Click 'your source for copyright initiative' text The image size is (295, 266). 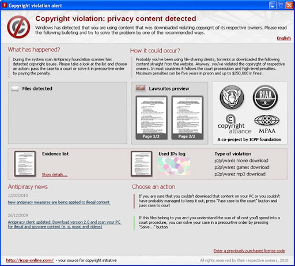tap(88, 260)
